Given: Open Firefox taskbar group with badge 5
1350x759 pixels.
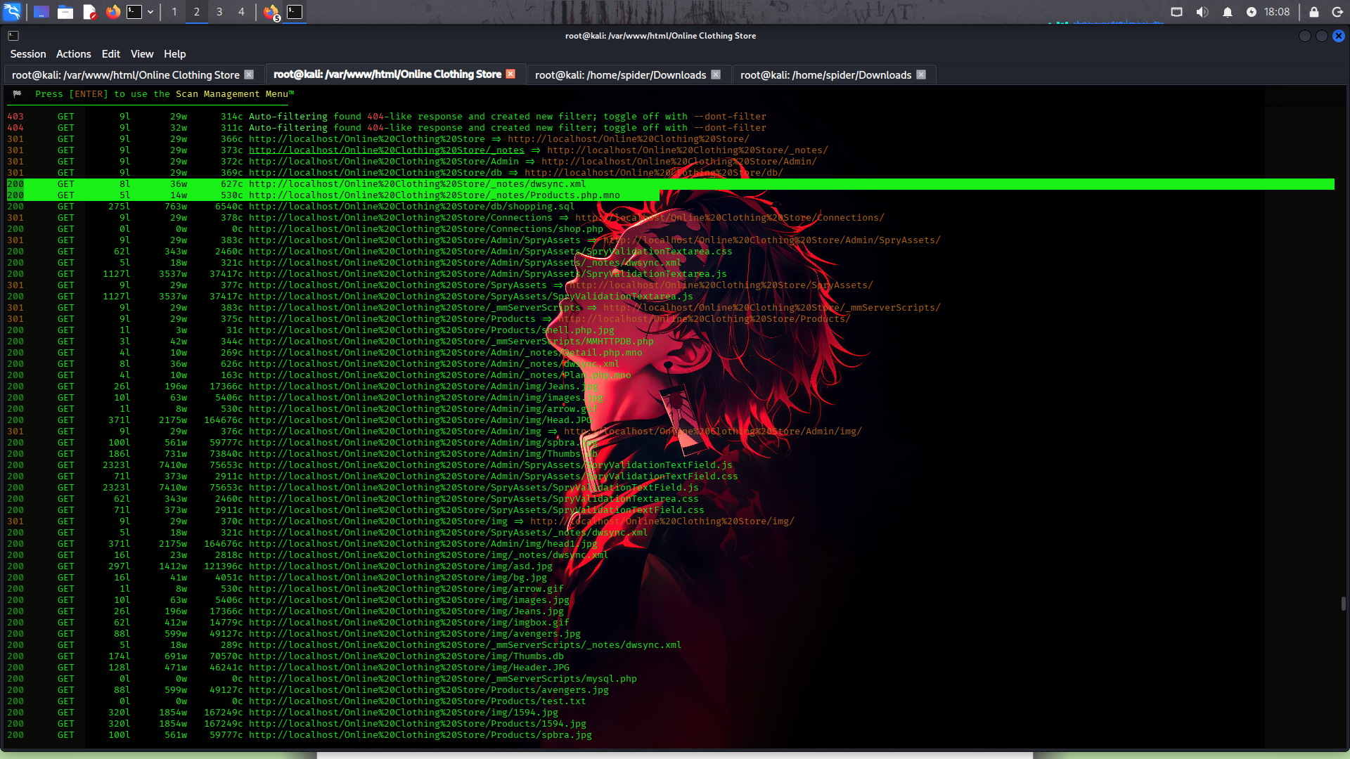Looking at the screenshot, I should (x=271, y=12).
